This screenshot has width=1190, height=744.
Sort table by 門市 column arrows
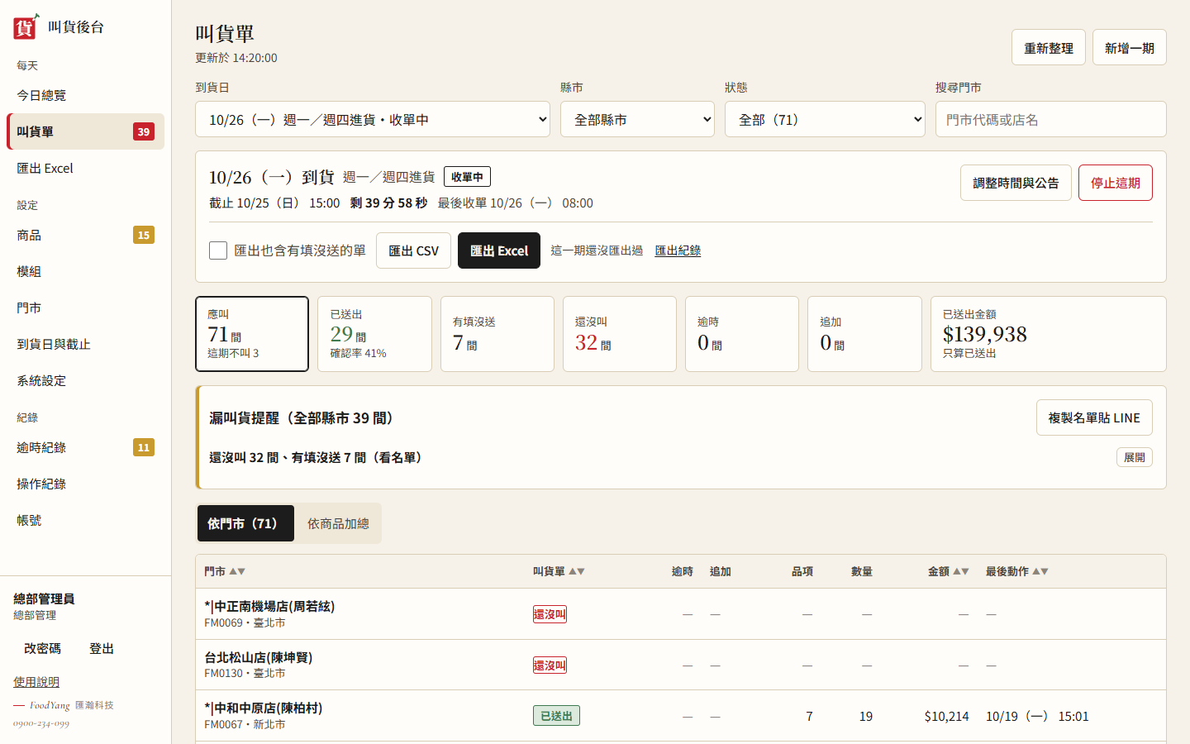click(237, 571)
